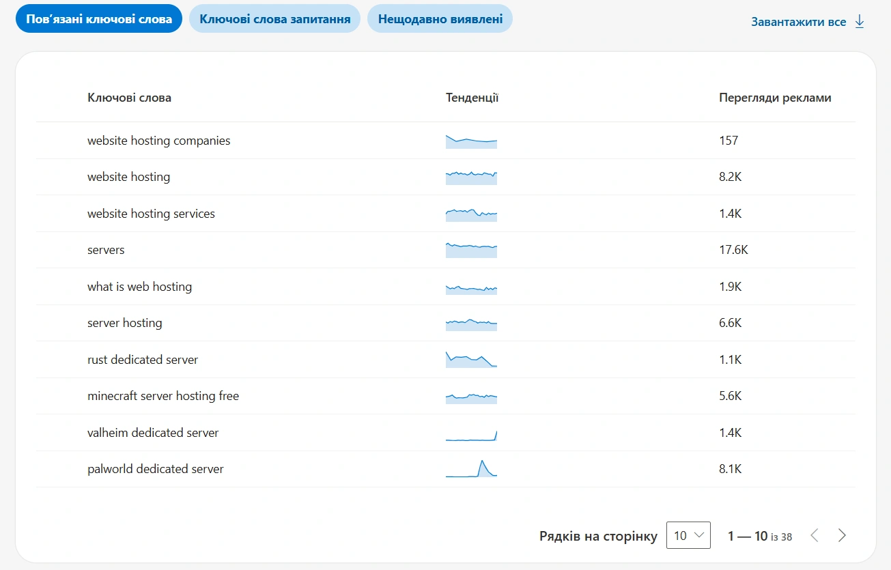View trend sparkline for palworld dedicated server
Viewport: 891px width, 570px height.
point(471,468)
